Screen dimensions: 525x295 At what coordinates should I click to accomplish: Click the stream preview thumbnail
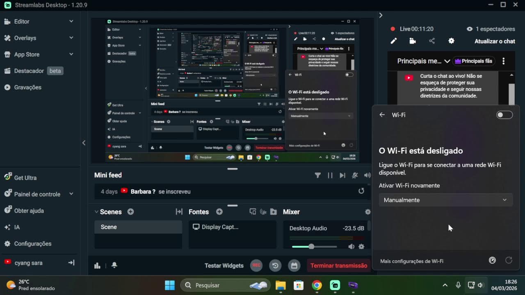coord(233,90)
